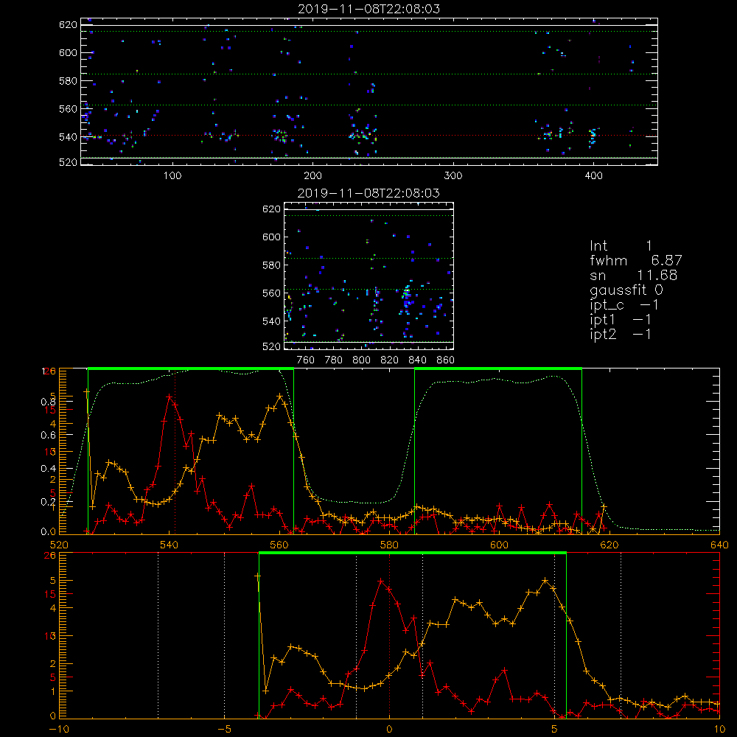Click x-axis label 400 on top plot
The width and height of the screenshot is (737, 737).
(593, 176)
